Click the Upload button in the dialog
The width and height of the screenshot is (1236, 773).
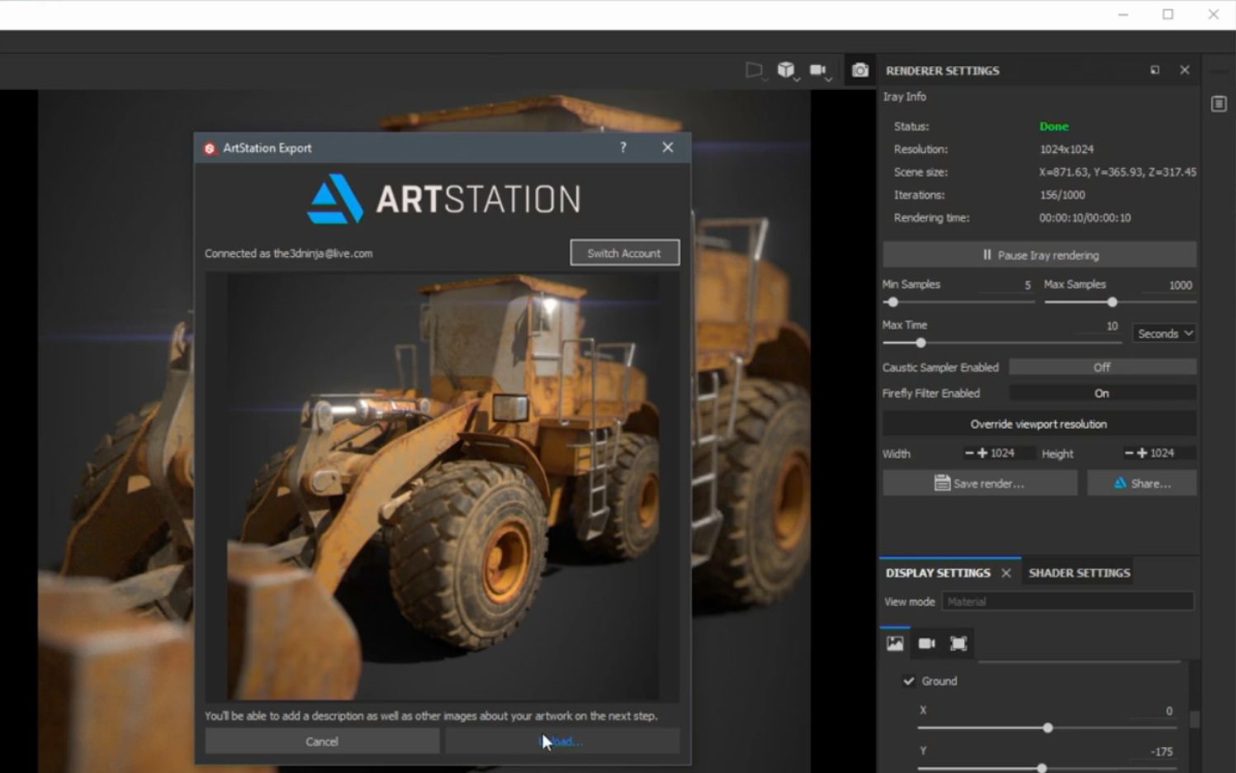(562, 741)
